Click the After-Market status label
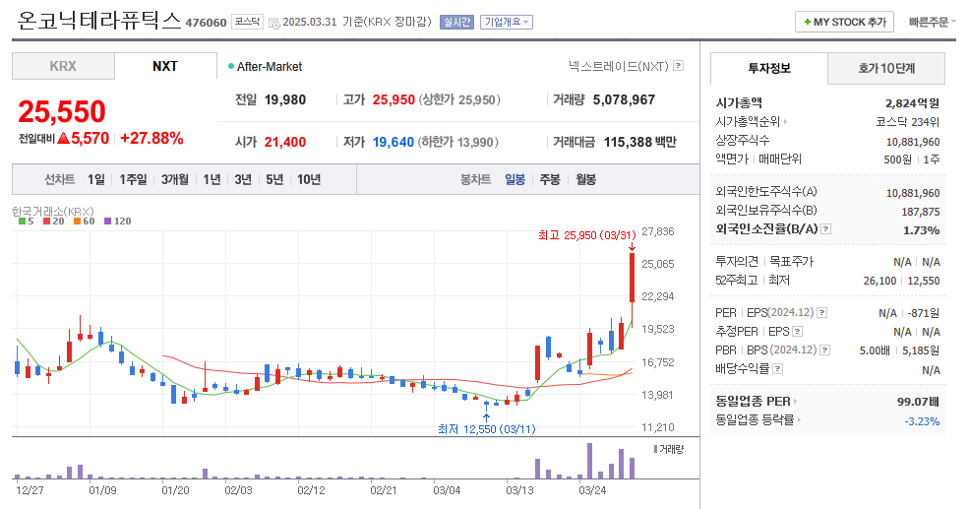Viewport: 969px width, 509px height. point(270,66)
